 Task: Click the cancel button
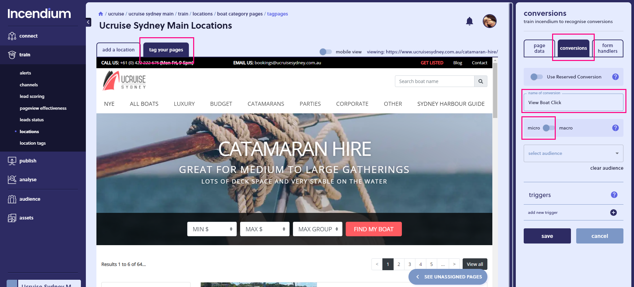click(600, 236)
